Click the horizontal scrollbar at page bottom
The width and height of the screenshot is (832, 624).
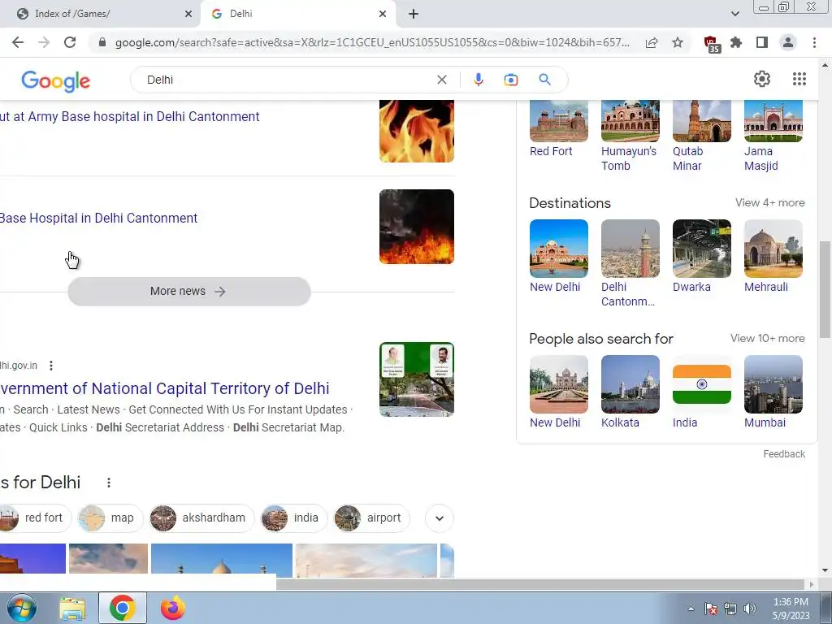click(539, 584)
